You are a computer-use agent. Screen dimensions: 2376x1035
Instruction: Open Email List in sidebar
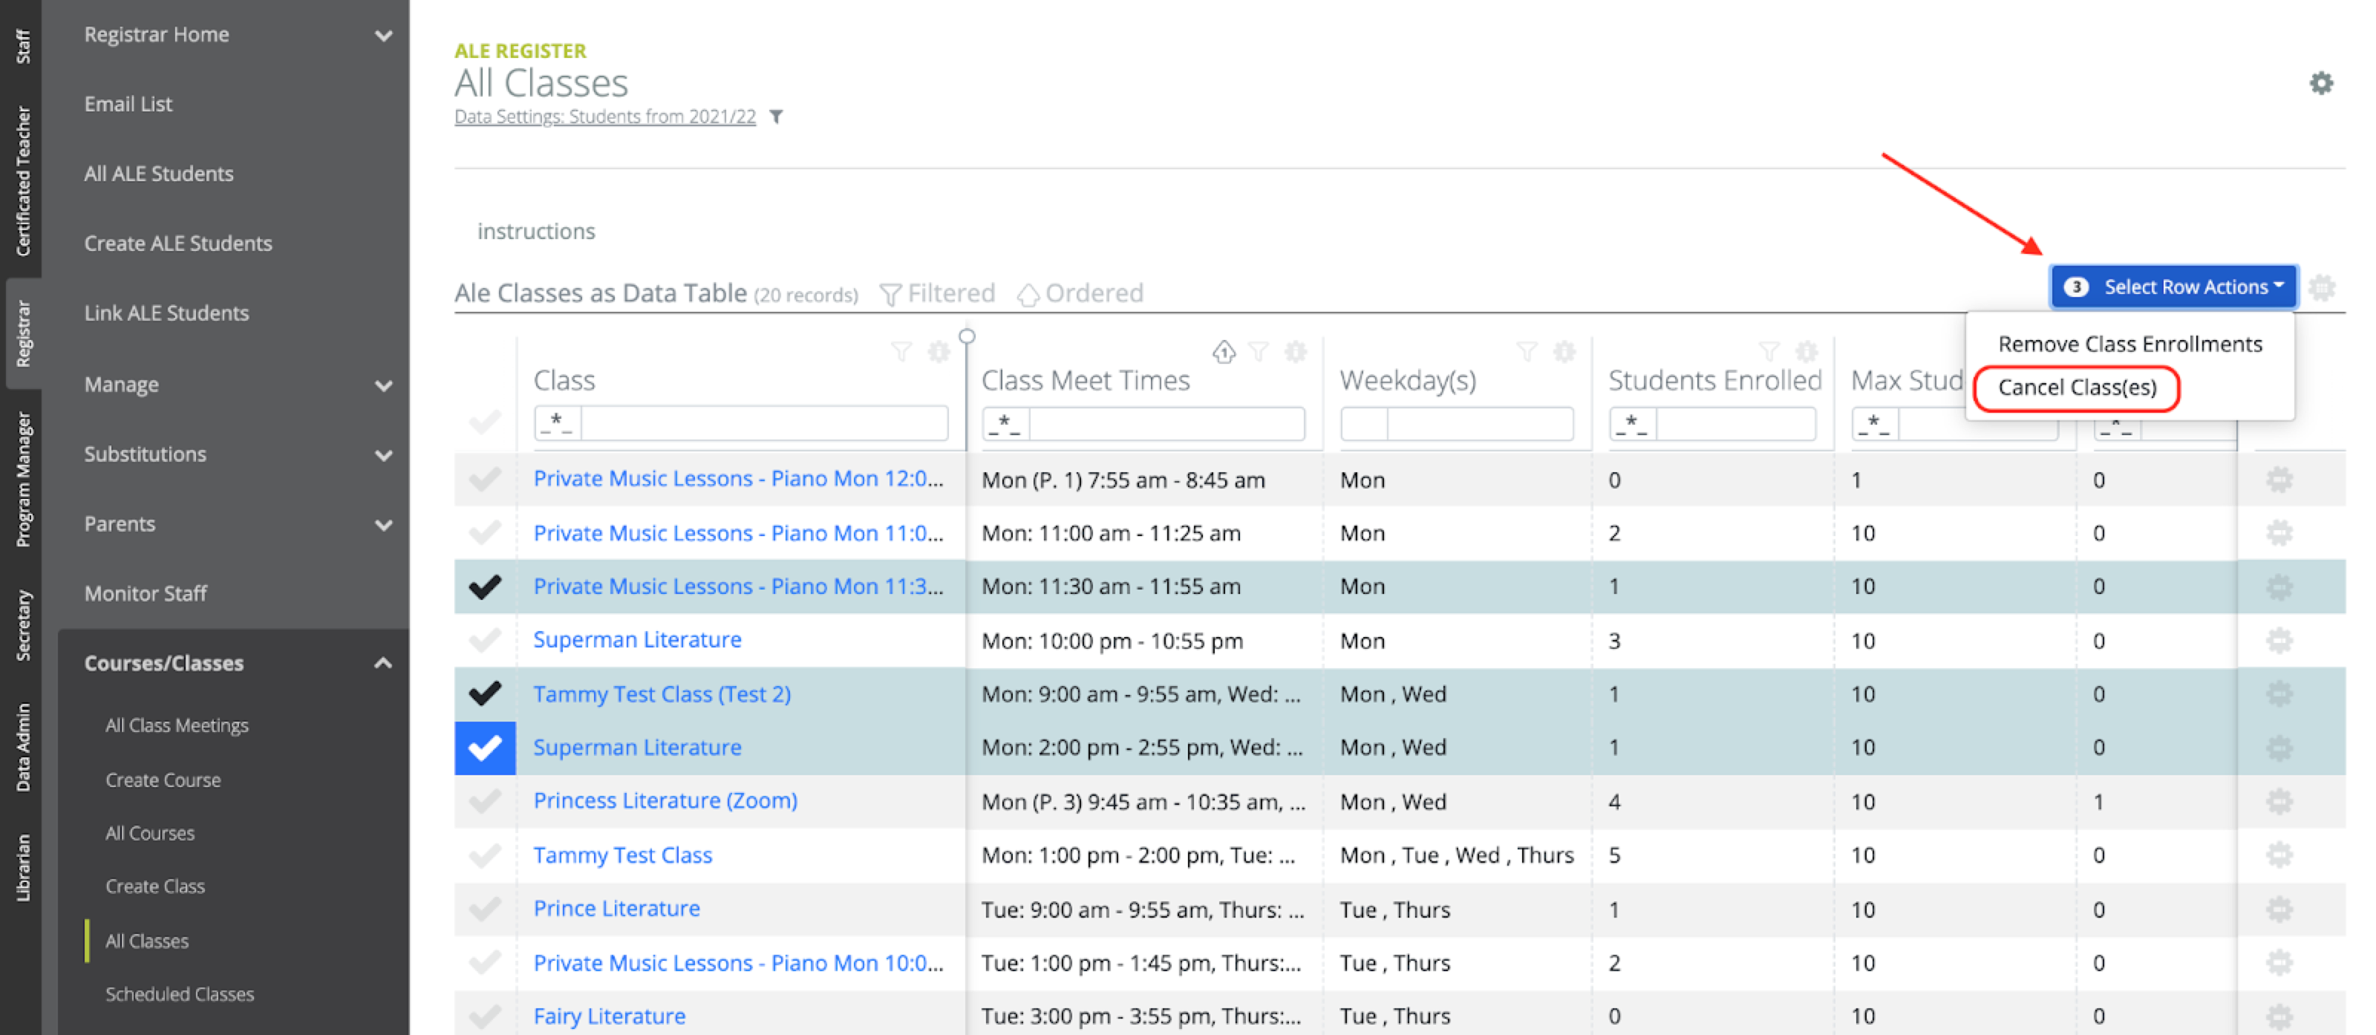128,104
